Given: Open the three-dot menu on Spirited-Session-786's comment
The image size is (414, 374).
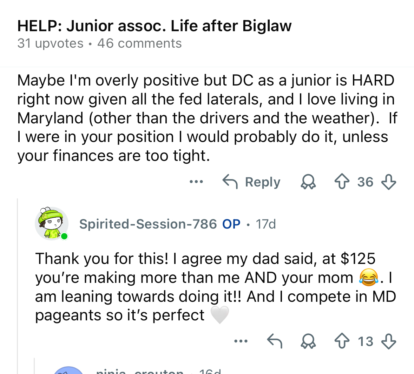Looking at the screenshot, I should [241, 341].
